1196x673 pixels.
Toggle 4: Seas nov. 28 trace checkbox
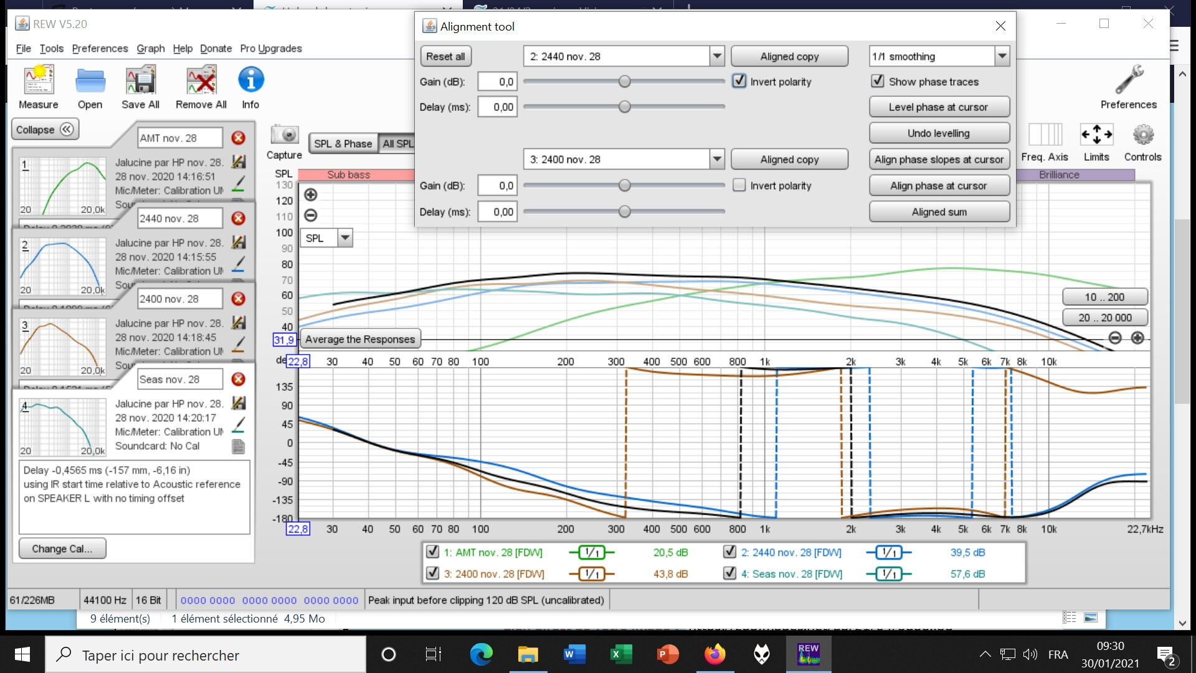729,573
